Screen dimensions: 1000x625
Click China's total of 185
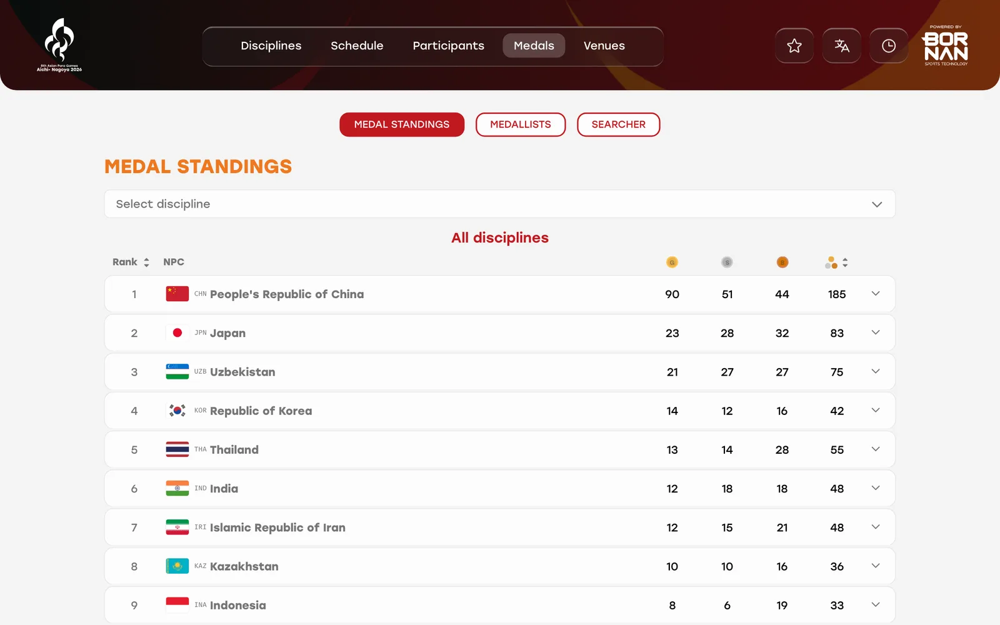coord(837,294)
